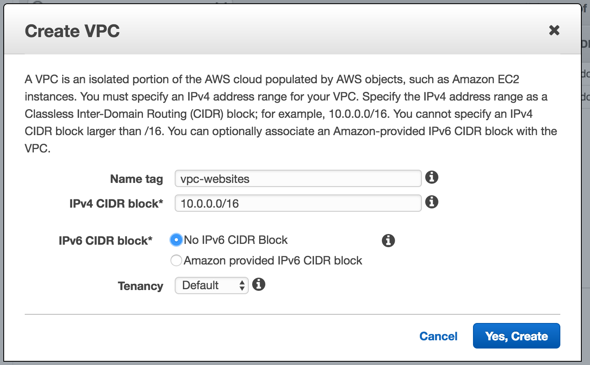Select Amazon provided IPv6 CIDR block
The width and height of the screenshot is (590, 365).
tap(176, 260)
